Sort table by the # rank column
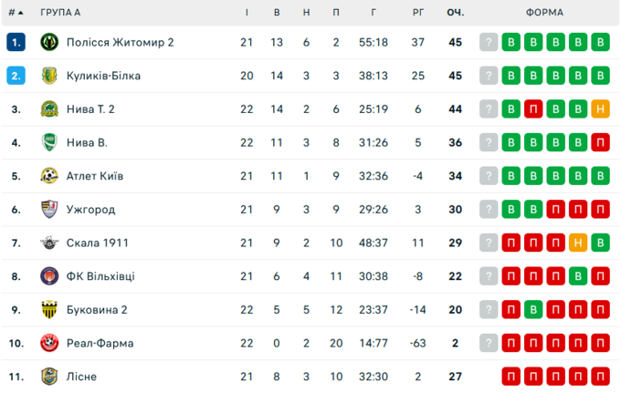Viewport: 621px width, 393px height. pyautogui.click(x=16, y=13)
